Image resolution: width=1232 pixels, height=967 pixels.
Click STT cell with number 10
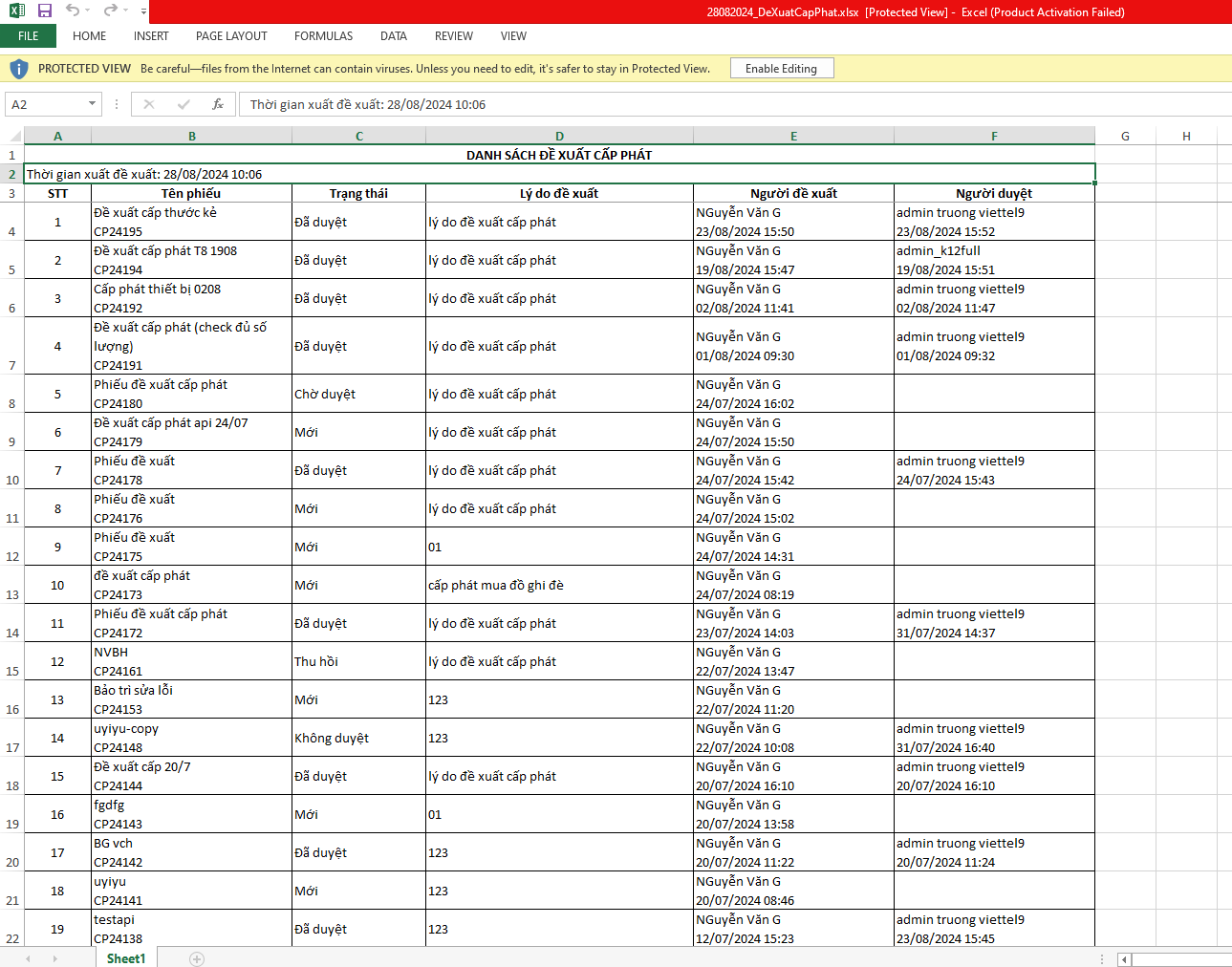(x=57, y=585)
